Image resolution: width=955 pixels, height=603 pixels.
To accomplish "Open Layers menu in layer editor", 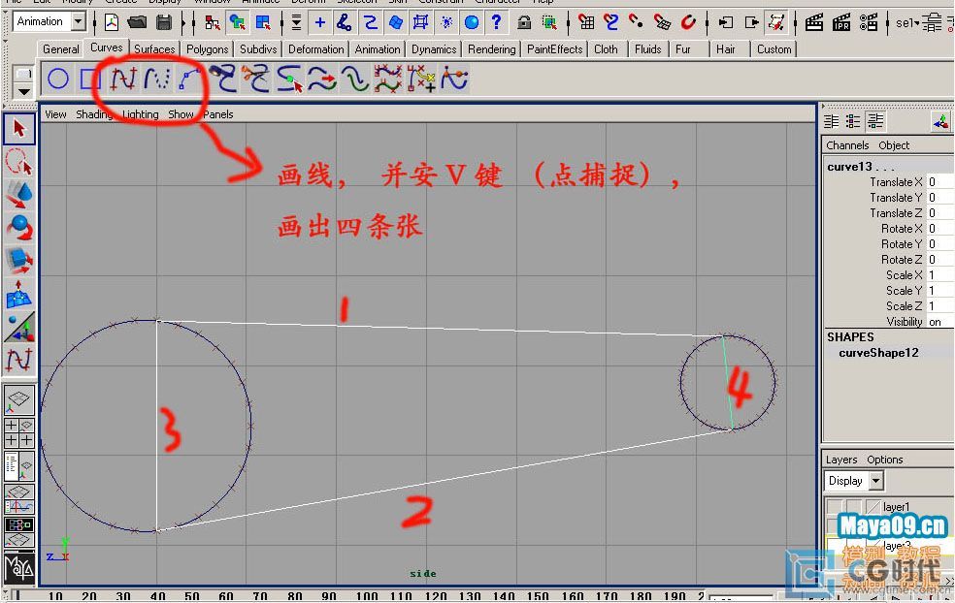I will click(x=841, y=460).
